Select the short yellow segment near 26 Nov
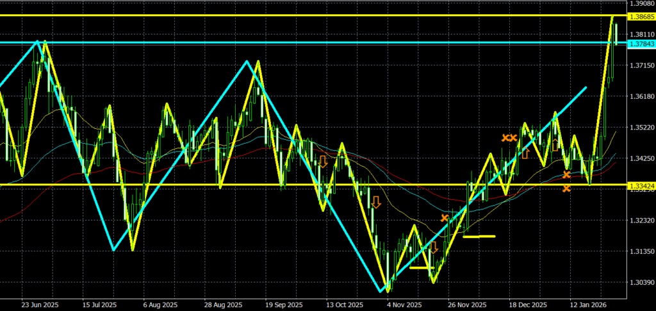The image size is (656, 311). [x=479, y=237]
